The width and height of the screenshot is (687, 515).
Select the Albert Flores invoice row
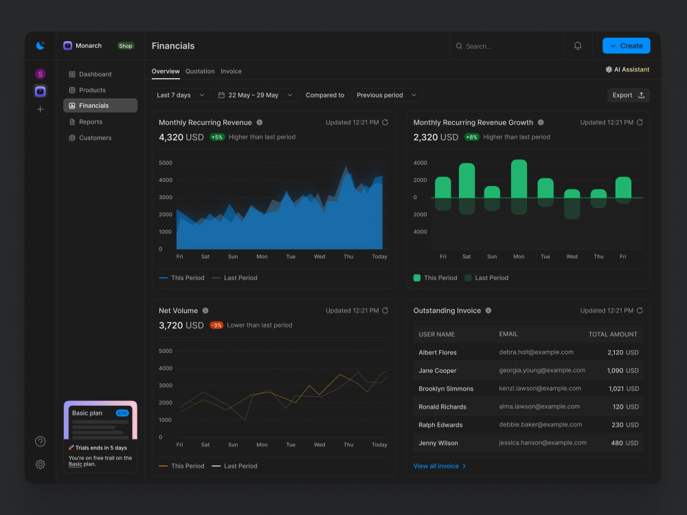(528, 352)
